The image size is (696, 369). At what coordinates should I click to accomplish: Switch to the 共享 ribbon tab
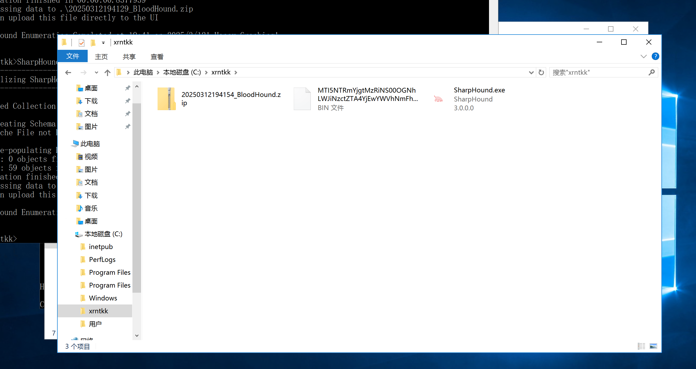tap(129, 57)
